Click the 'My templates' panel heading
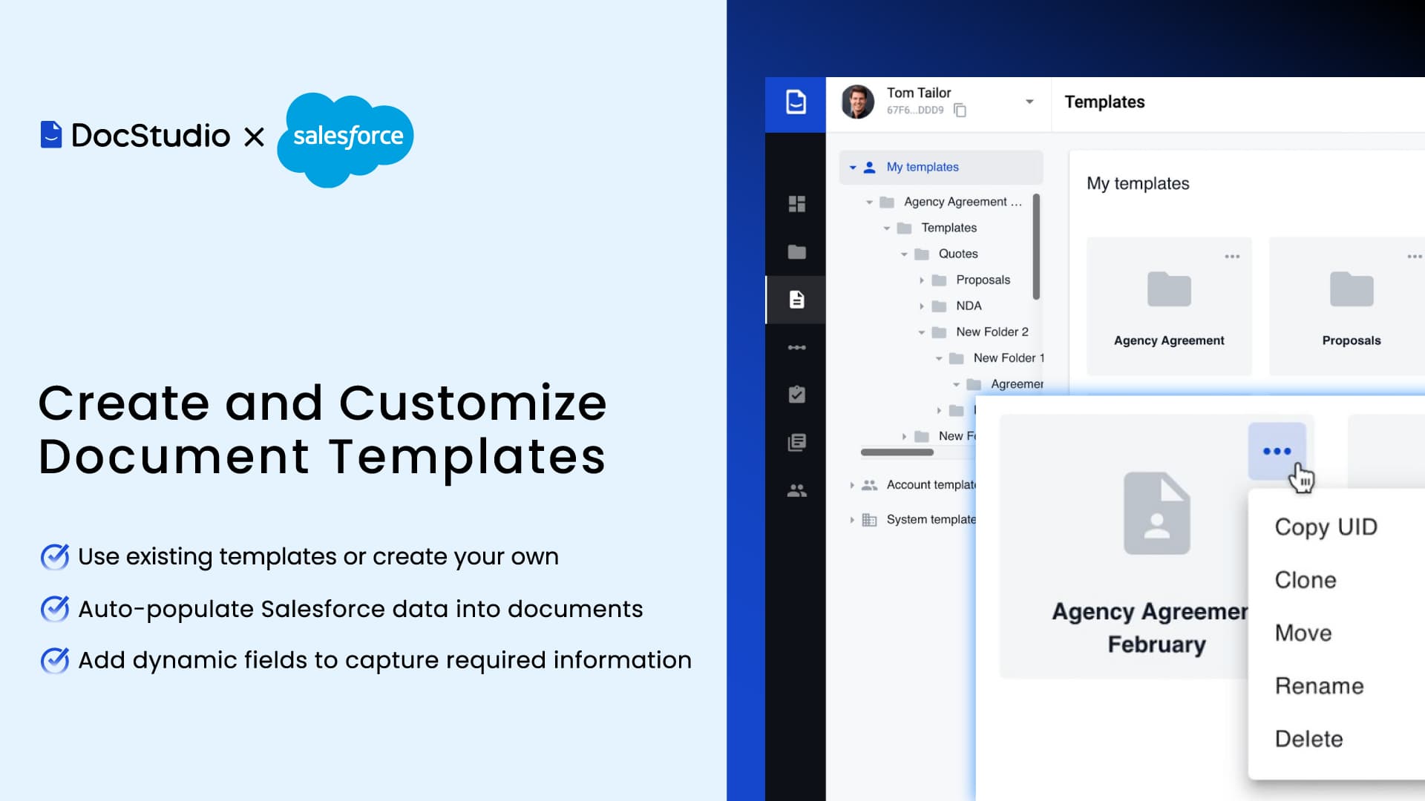1425x801 pixels. [1138, 183]
